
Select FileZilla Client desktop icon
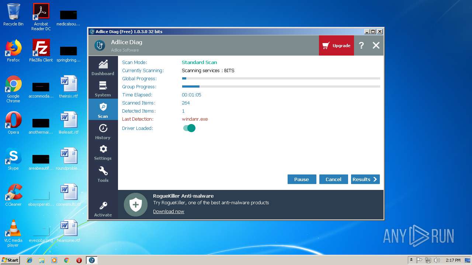[x=41, y=51]
